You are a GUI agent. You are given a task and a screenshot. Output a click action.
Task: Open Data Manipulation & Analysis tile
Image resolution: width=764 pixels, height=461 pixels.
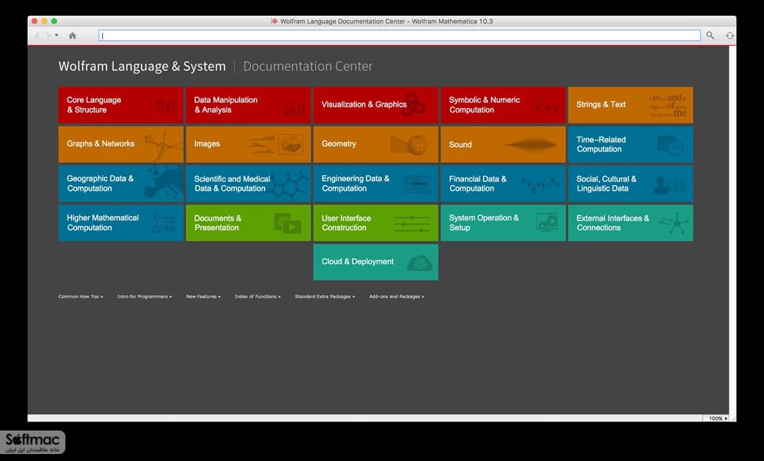[248, 105]
